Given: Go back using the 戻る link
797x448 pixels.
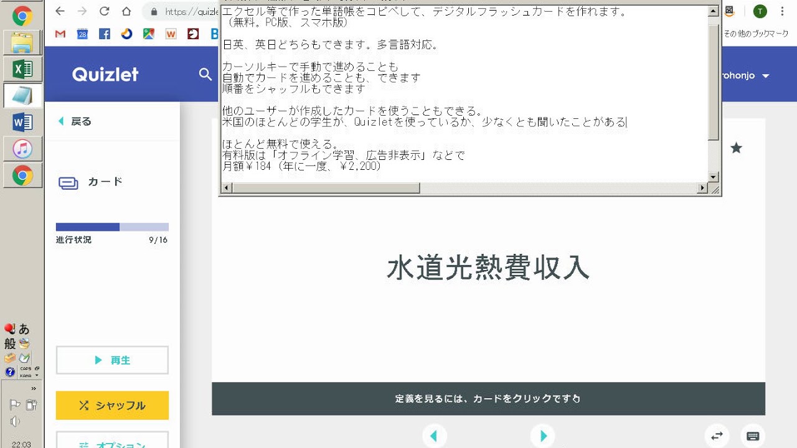Looking at the screenshot, I should (x=75, y=121).
